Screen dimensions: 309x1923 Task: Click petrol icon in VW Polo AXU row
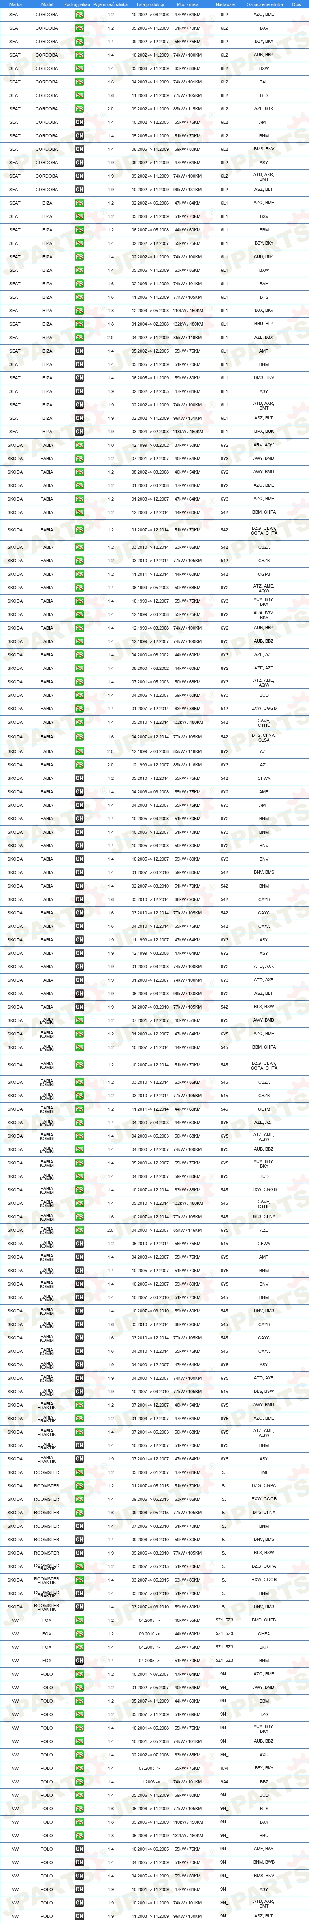[79, 1755]
